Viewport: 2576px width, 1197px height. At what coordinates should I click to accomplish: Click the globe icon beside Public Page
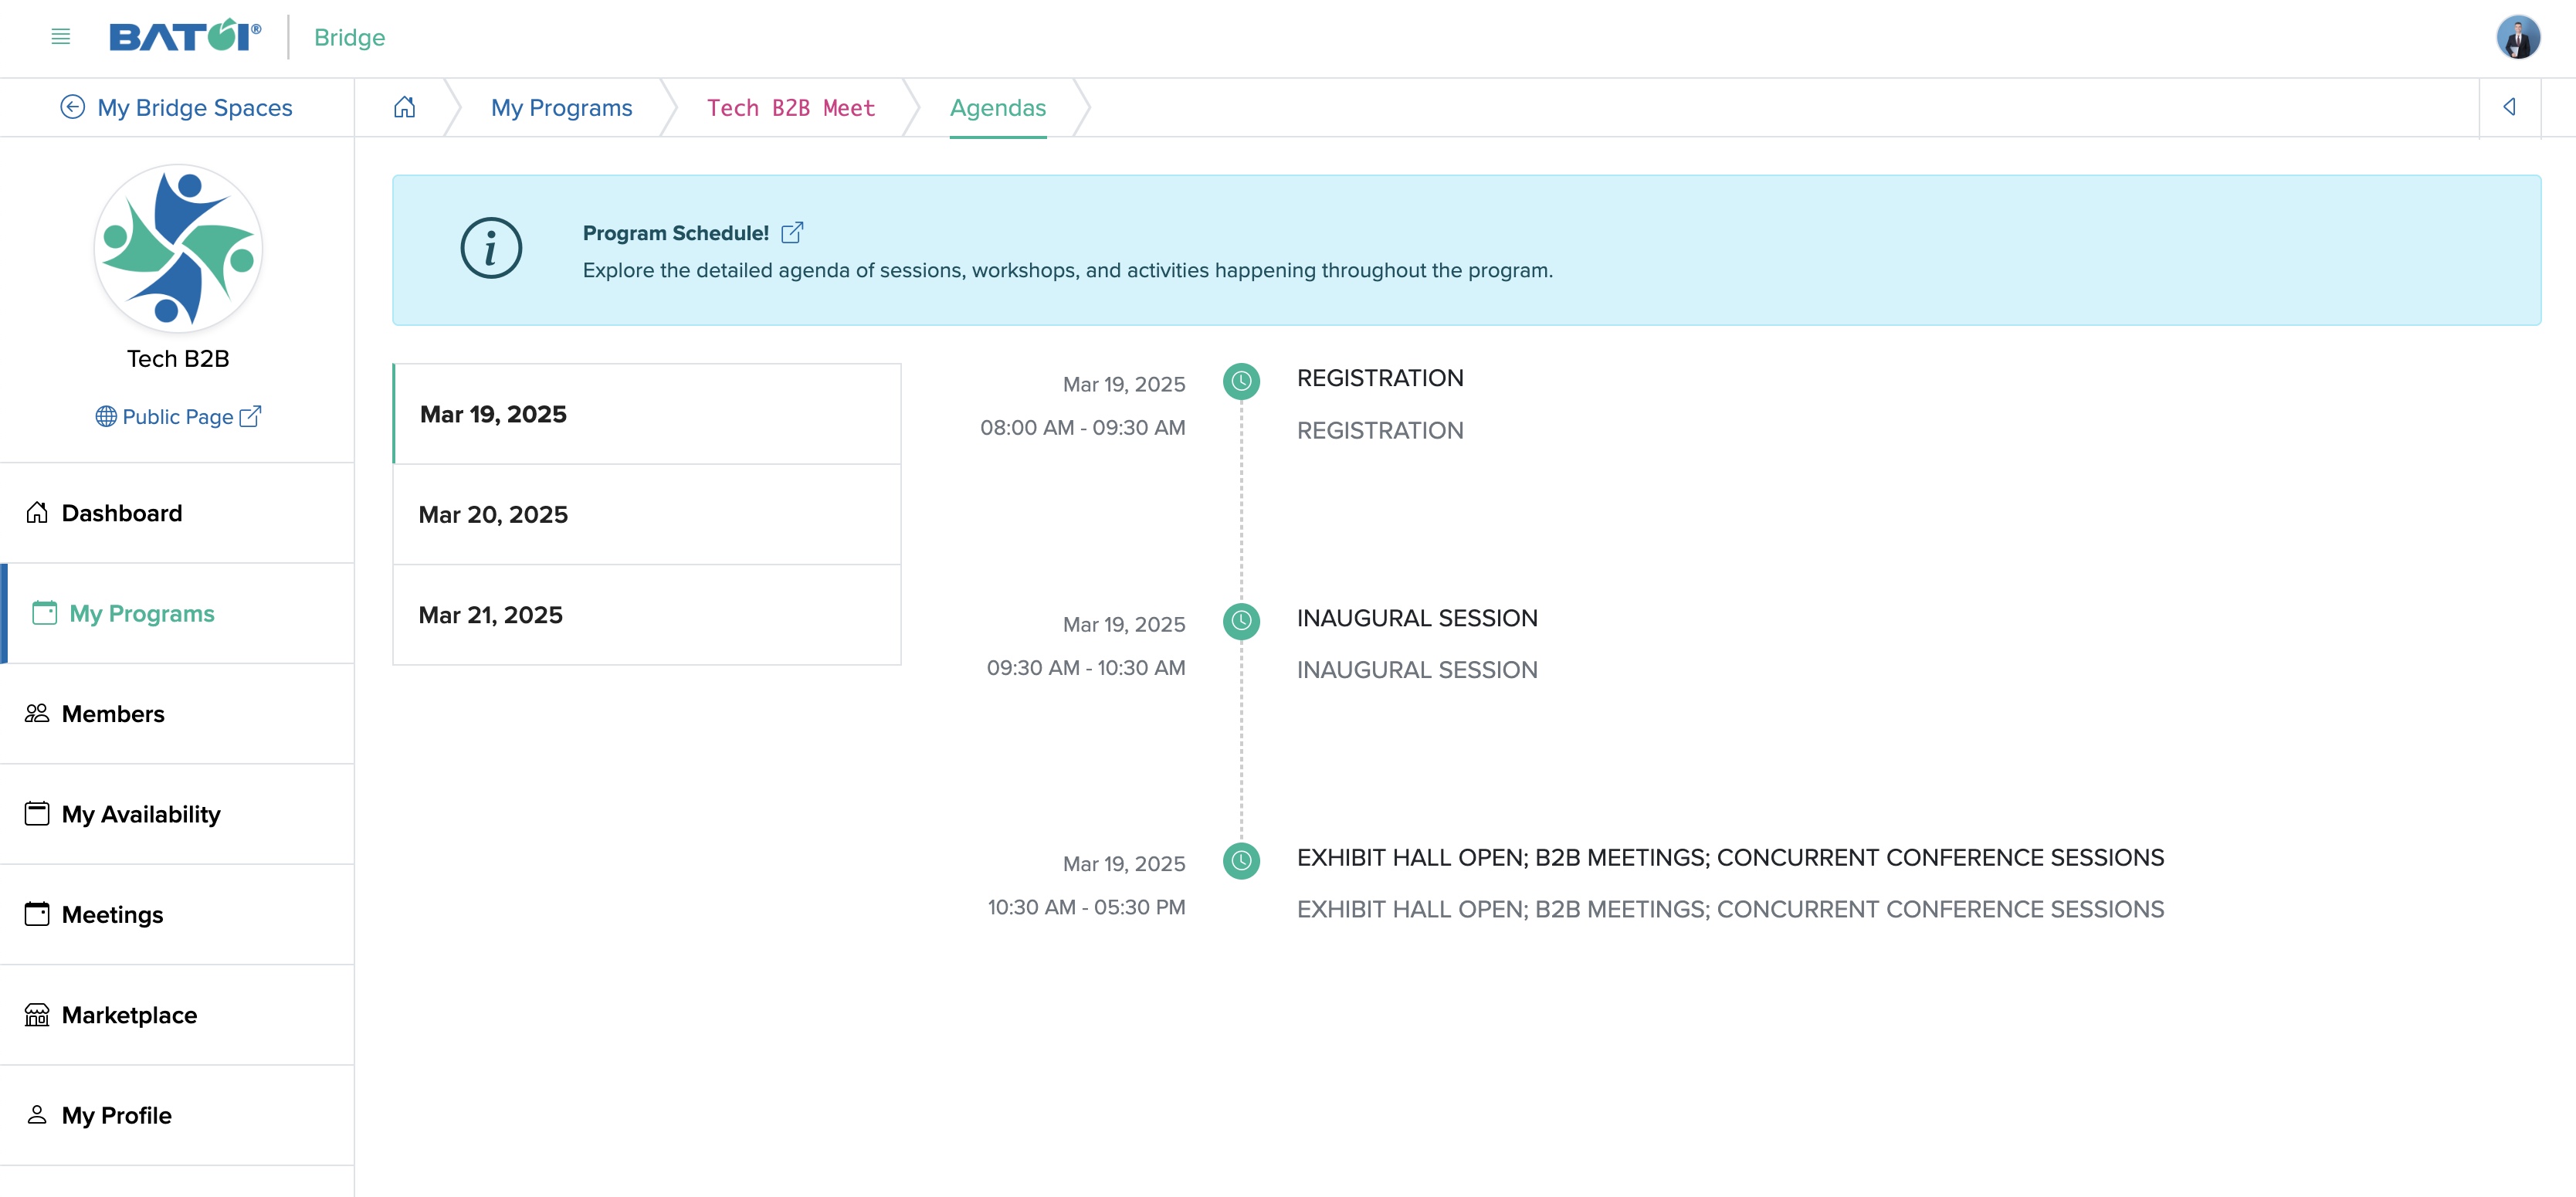[x=106, y=416]
